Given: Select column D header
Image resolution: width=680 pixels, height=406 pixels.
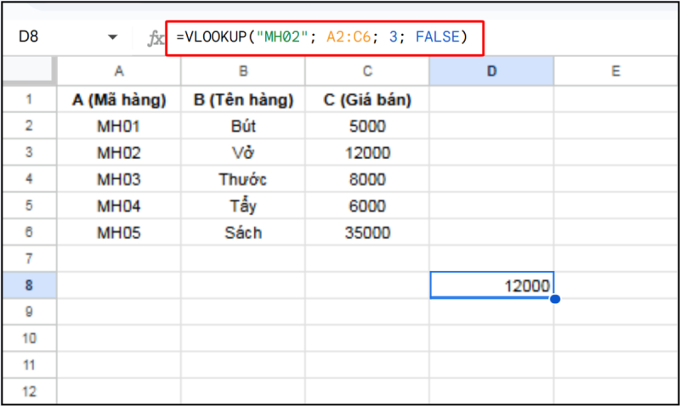Looking at the screenshot, I should 491,71.
